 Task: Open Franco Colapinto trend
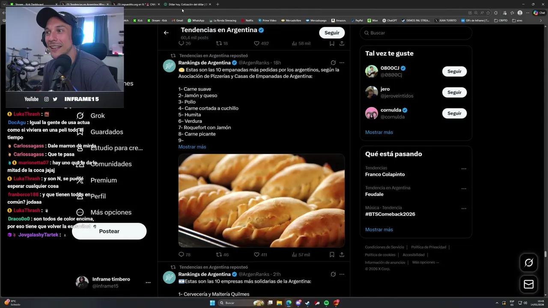[385, 175]
